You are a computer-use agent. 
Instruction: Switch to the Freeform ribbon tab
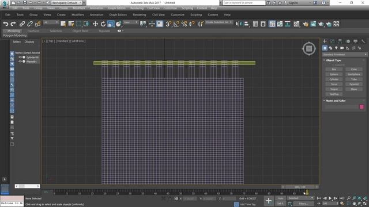coord(33,31)
